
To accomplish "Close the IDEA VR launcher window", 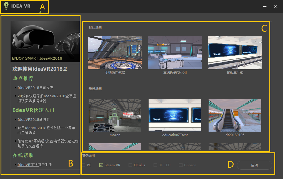I will pos(276,6).
